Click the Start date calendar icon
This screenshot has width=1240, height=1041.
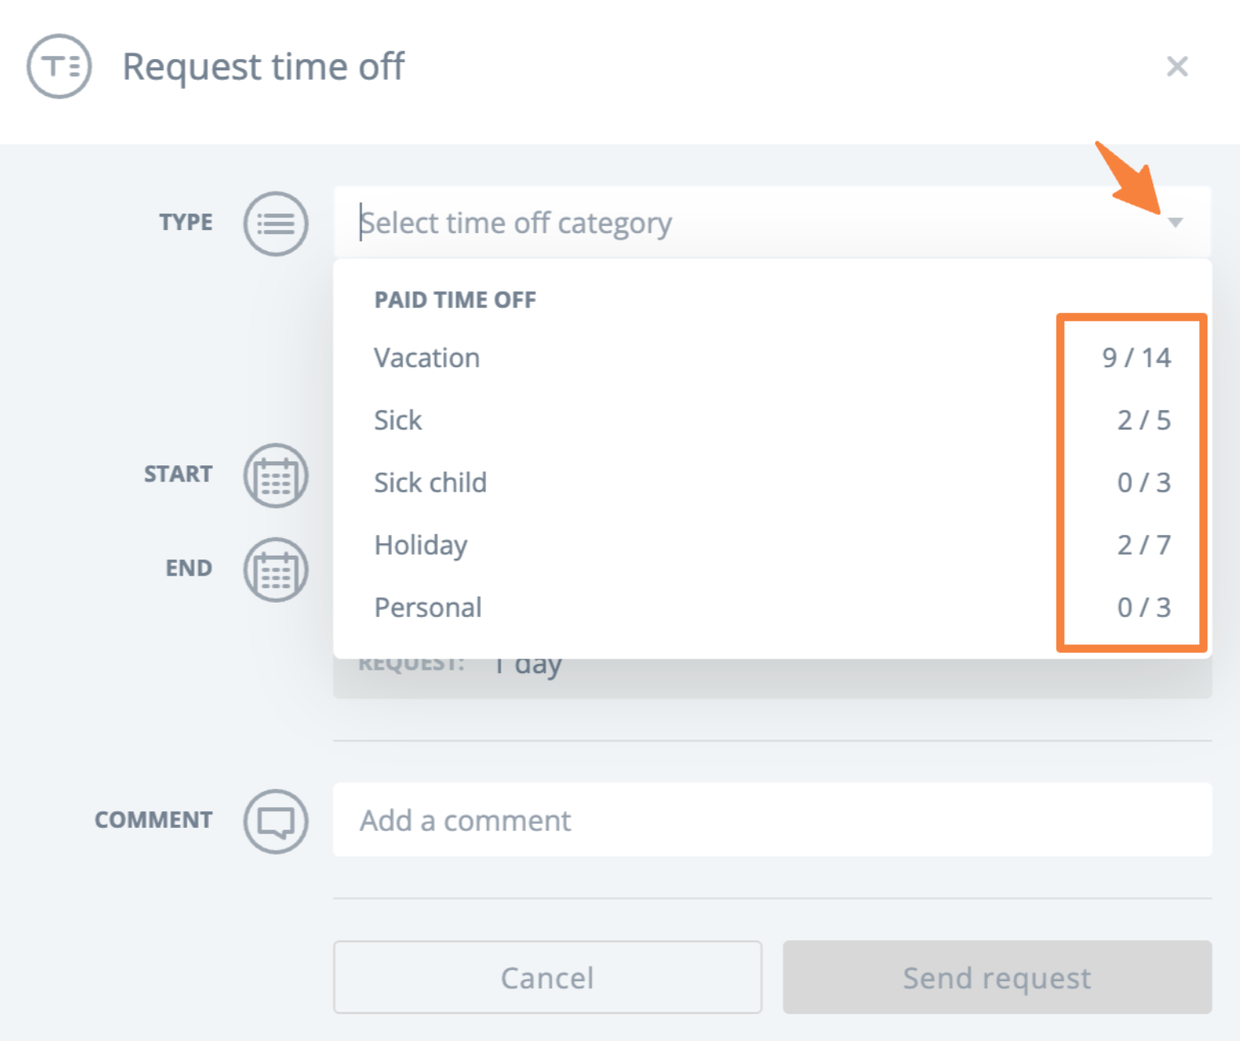pos(275,476)
